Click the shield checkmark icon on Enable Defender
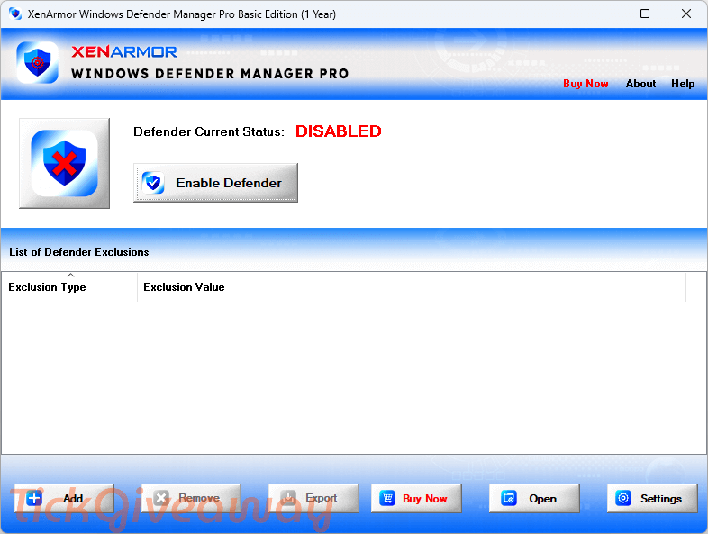708x534 pixels. pyautogui.click(x=153, y=183)
